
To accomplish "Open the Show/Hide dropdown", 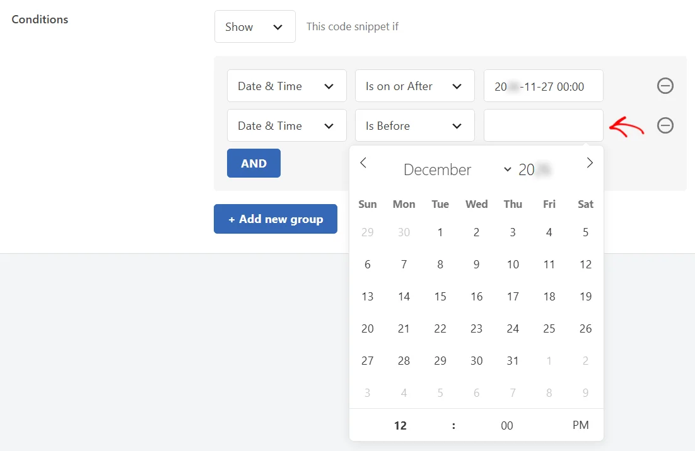I will [x=255, y=26].
